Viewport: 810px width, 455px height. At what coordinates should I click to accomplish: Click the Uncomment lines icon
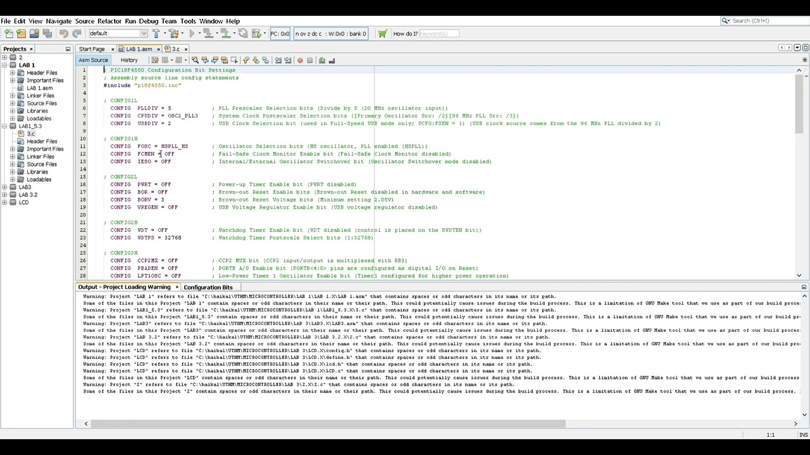pyautogui.click(x=332, y=60)
